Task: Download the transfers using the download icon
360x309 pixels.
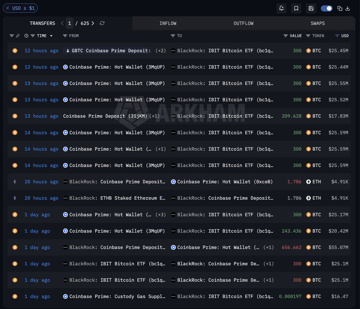Action: (348, 8)
